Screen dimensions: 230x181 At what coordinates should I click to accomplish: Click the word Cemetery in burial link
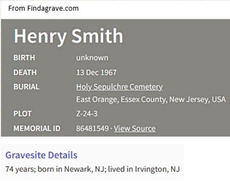146,87
